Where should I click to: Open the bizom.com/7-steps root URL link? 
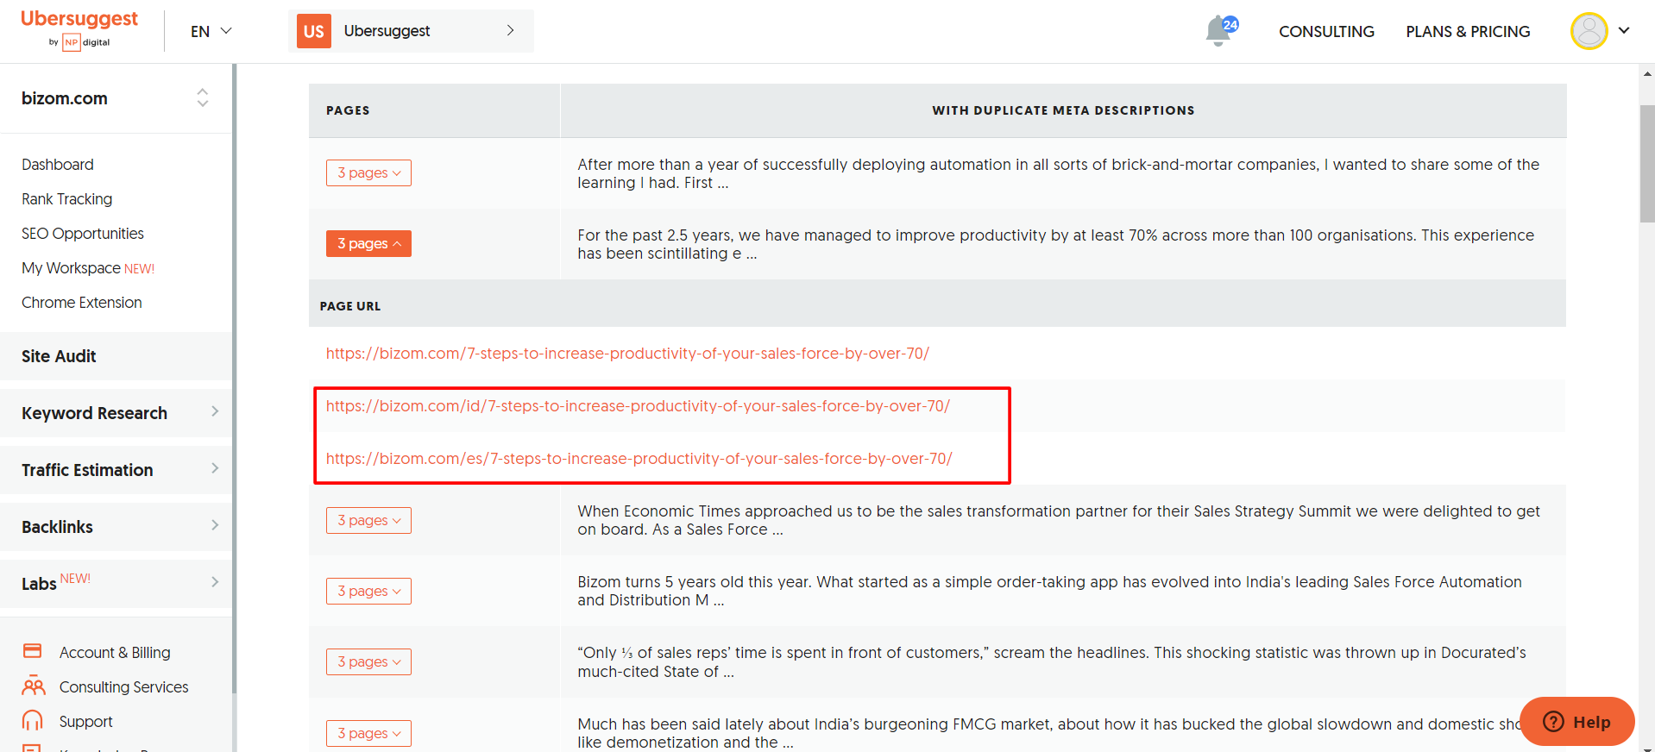pyautogui.click(x=627, y=353)
